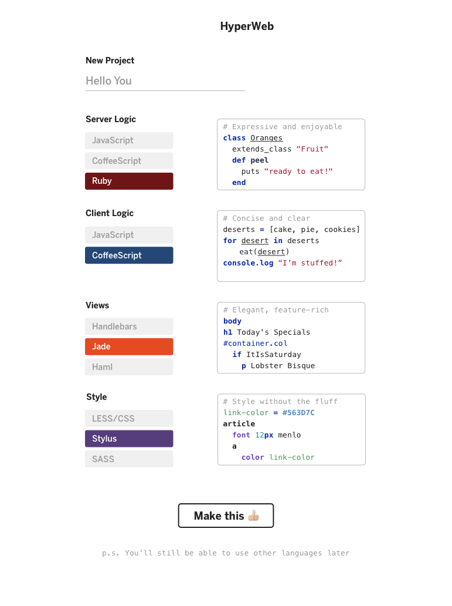The width and height of the screenshot is (452, 606).
Task: Pick JavaScript for Client Logic
Action: point(129,235)
